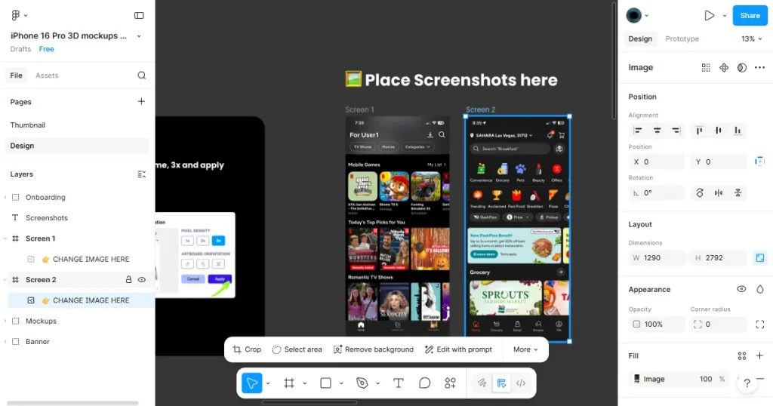Select the Comment tool in toolbar
Screen dimensions: 773x406
coord(424,383)
